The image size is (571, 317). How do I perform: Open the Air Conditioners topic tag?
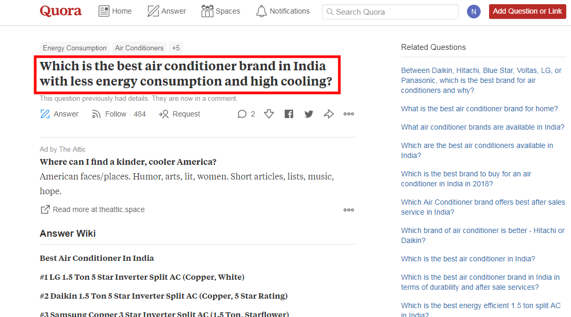click(x=139, y=48)
